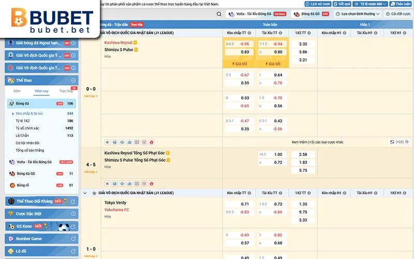Select corners over 14.5 odds 1.00

(272, 154)
